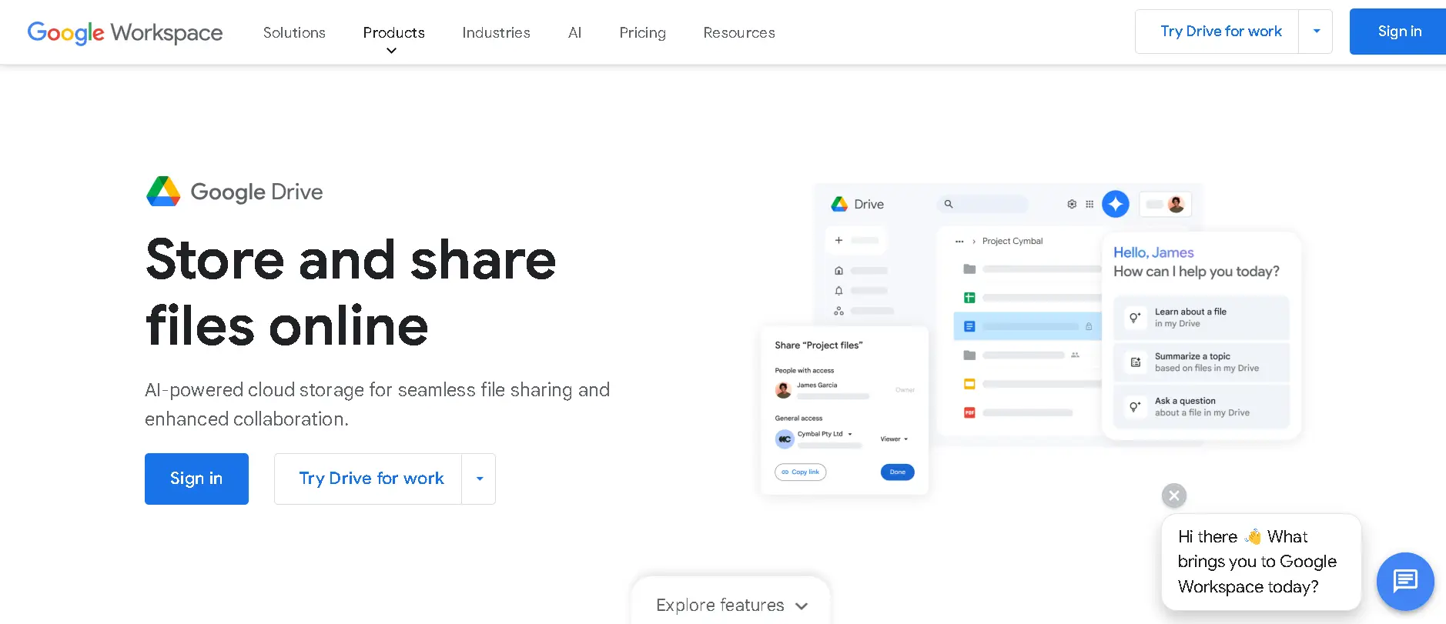
Task: Click the bell notification icon in Drive mockup
Action: (x=838, y=291)
